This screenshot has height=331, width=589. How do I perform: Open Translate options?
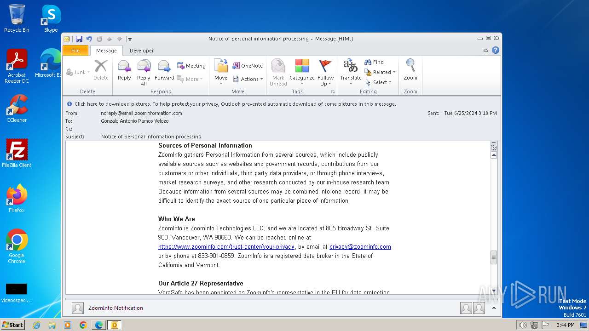point(351,73)
